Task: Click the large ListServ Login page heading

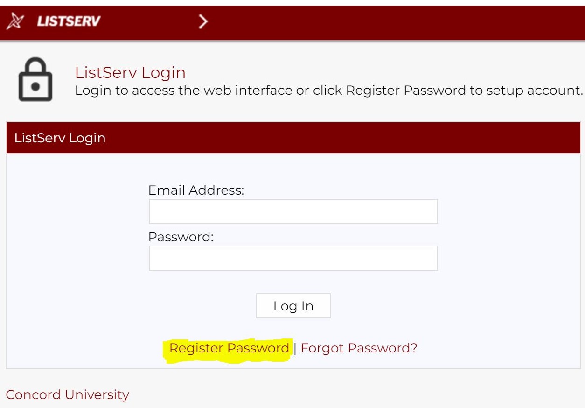Action: (130, 73)
